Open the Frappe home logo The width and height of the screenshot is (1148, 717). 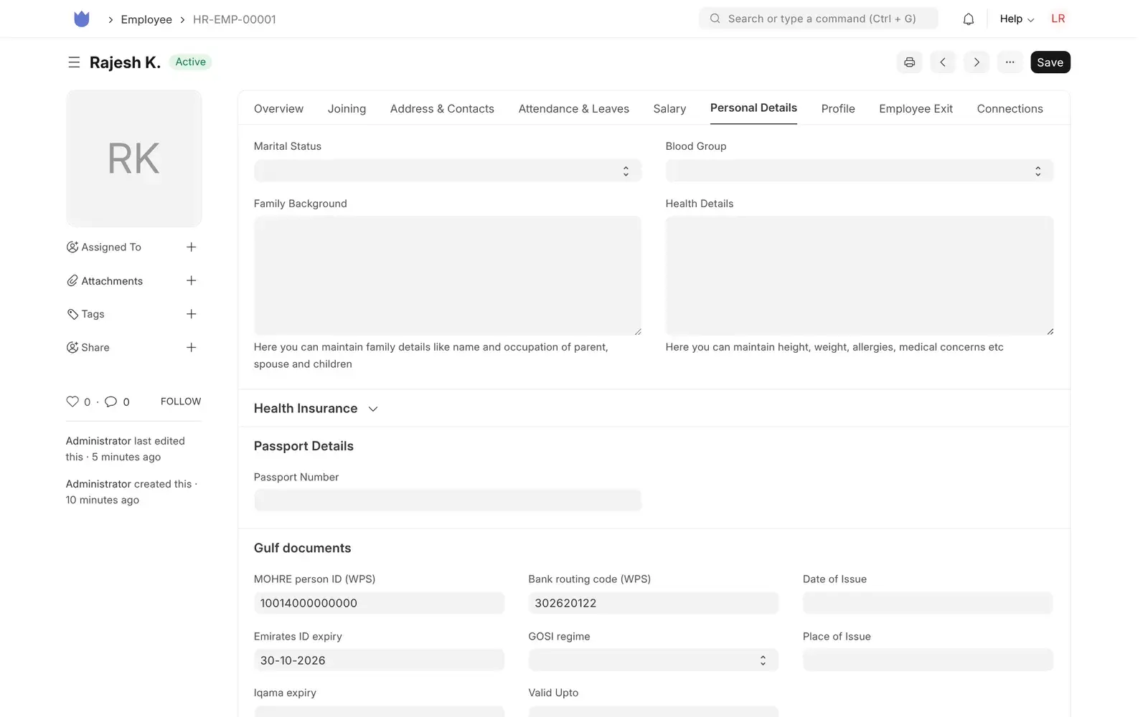[82, 19]
